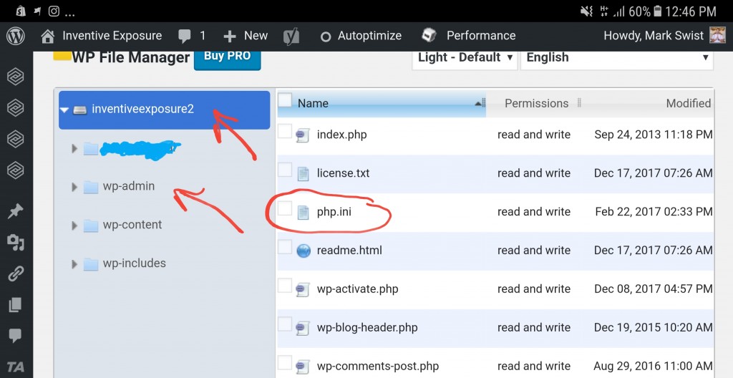Viewport: 733px width, 378px height.
Task: Open the Autoptimize admin bar menu
Action: coord(361,36)
